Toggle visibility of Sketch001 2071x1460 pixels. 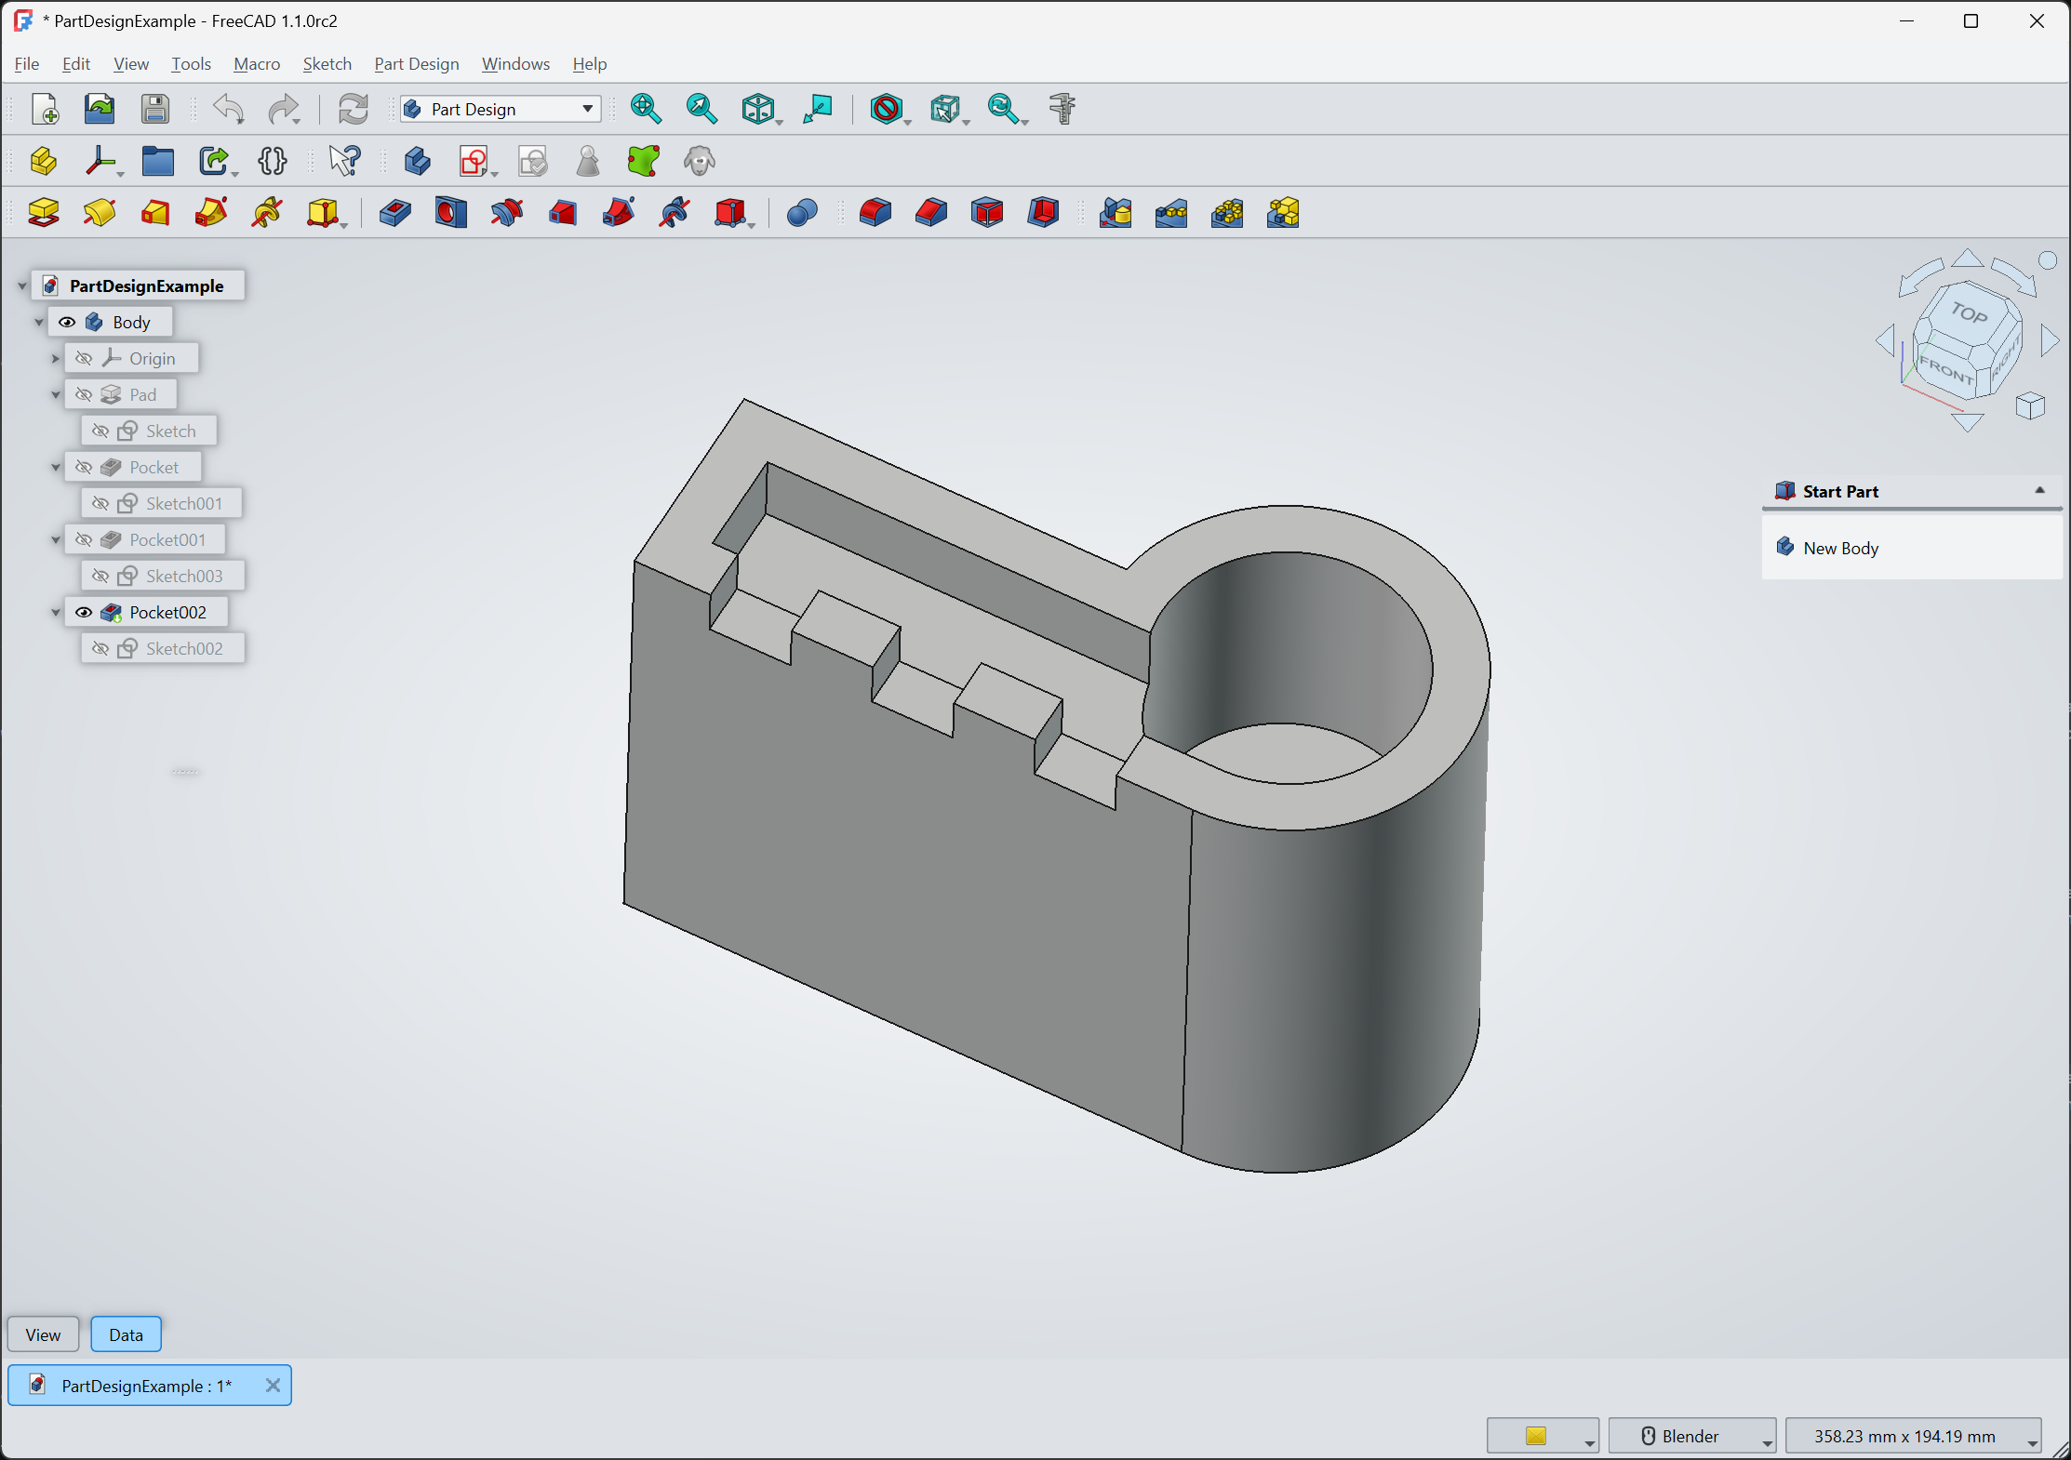click(x=100, y=503)
